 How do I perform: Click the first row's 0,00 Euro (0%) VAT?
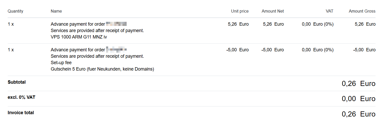point(318,24)
